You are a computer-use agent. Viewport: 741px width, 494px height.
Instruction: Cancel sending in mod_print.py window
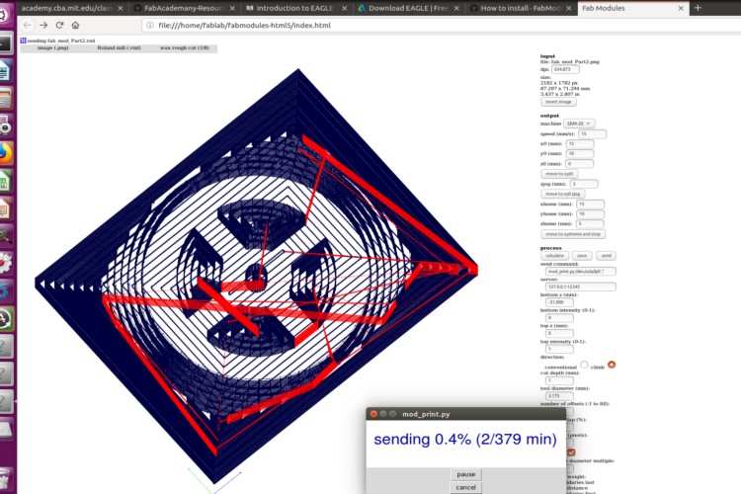(466, 487)
